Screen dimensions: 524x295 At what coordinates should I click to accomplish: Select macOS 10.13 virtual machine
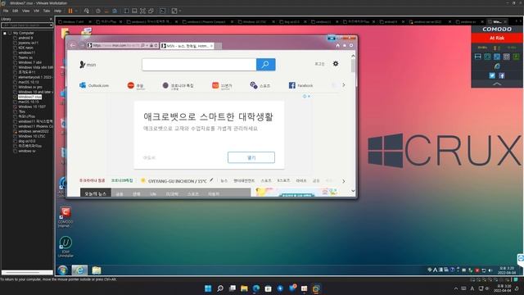point(29,82)
